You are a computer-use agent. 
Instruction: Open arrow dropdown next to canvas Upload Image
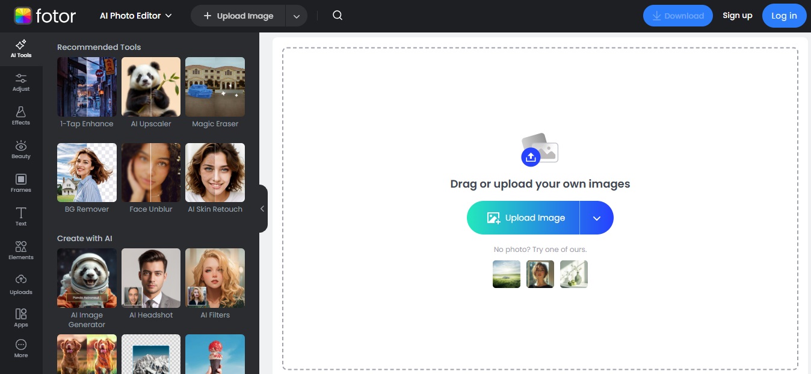597,218
